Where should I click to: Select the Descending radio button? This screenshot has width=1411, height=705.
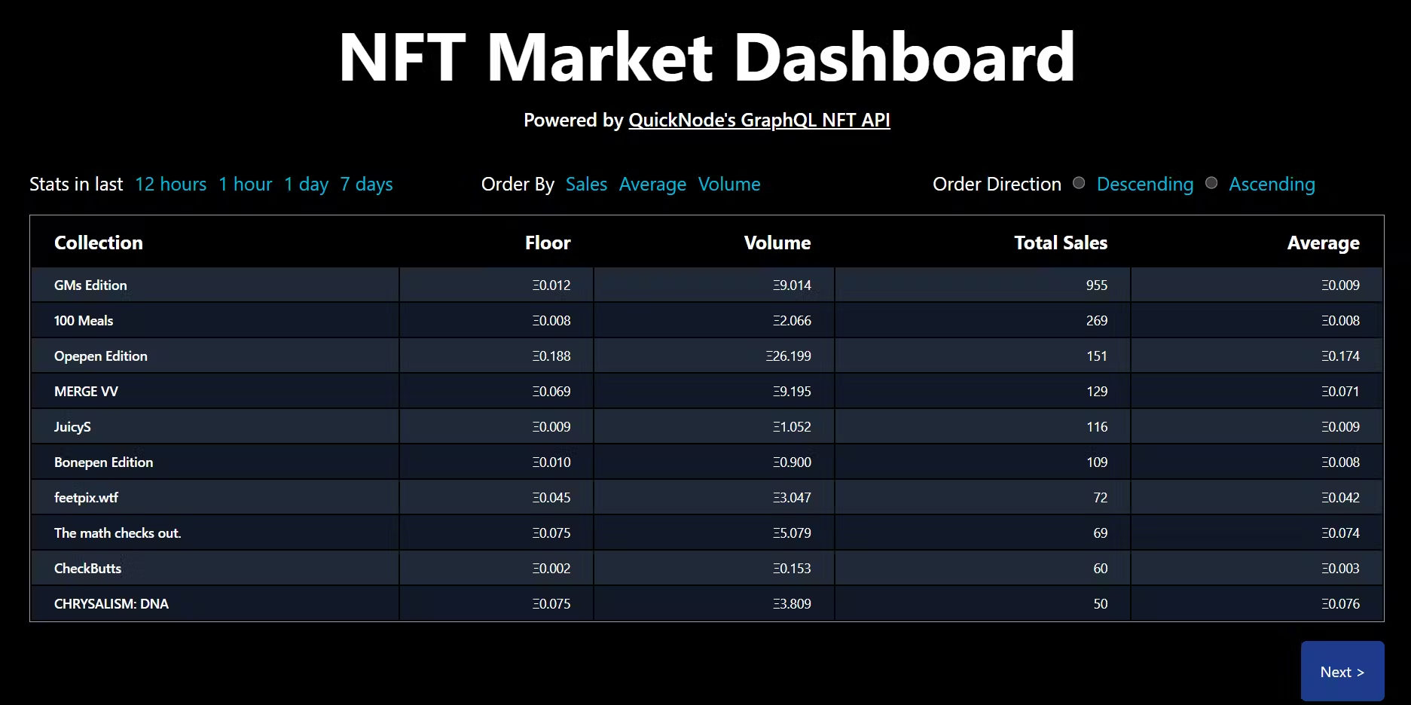pos(1079,183)
